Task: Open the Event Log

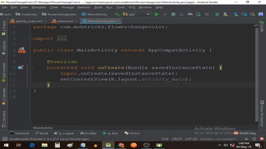Action: pyautogui.click(x=245, y=133)
